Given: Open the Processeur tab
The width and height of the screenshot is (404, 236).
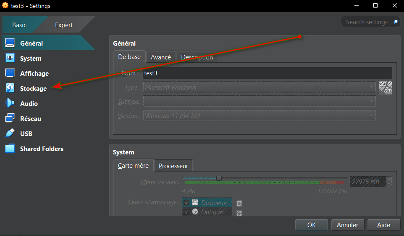Looking at the screenshot, I should (x=173, y=166).
